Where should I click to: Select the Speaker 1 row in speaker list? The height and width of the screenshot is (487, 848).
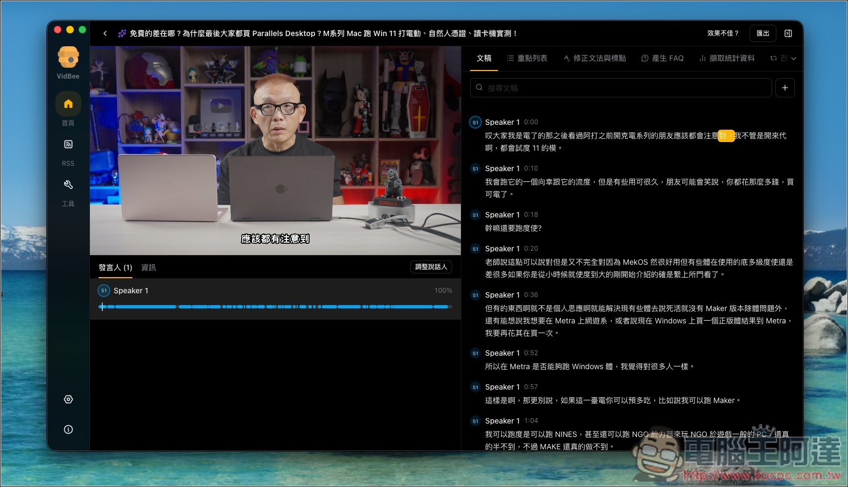click(x=275, y=299)
